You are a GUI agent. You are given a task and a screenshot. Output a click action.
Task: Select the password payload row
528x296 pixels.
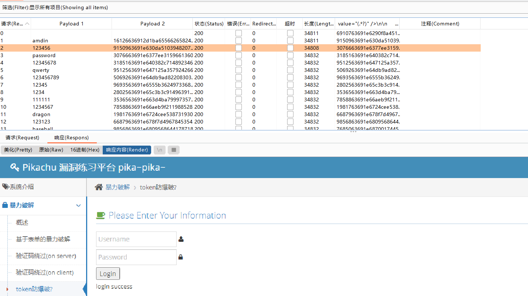[240, 55]
